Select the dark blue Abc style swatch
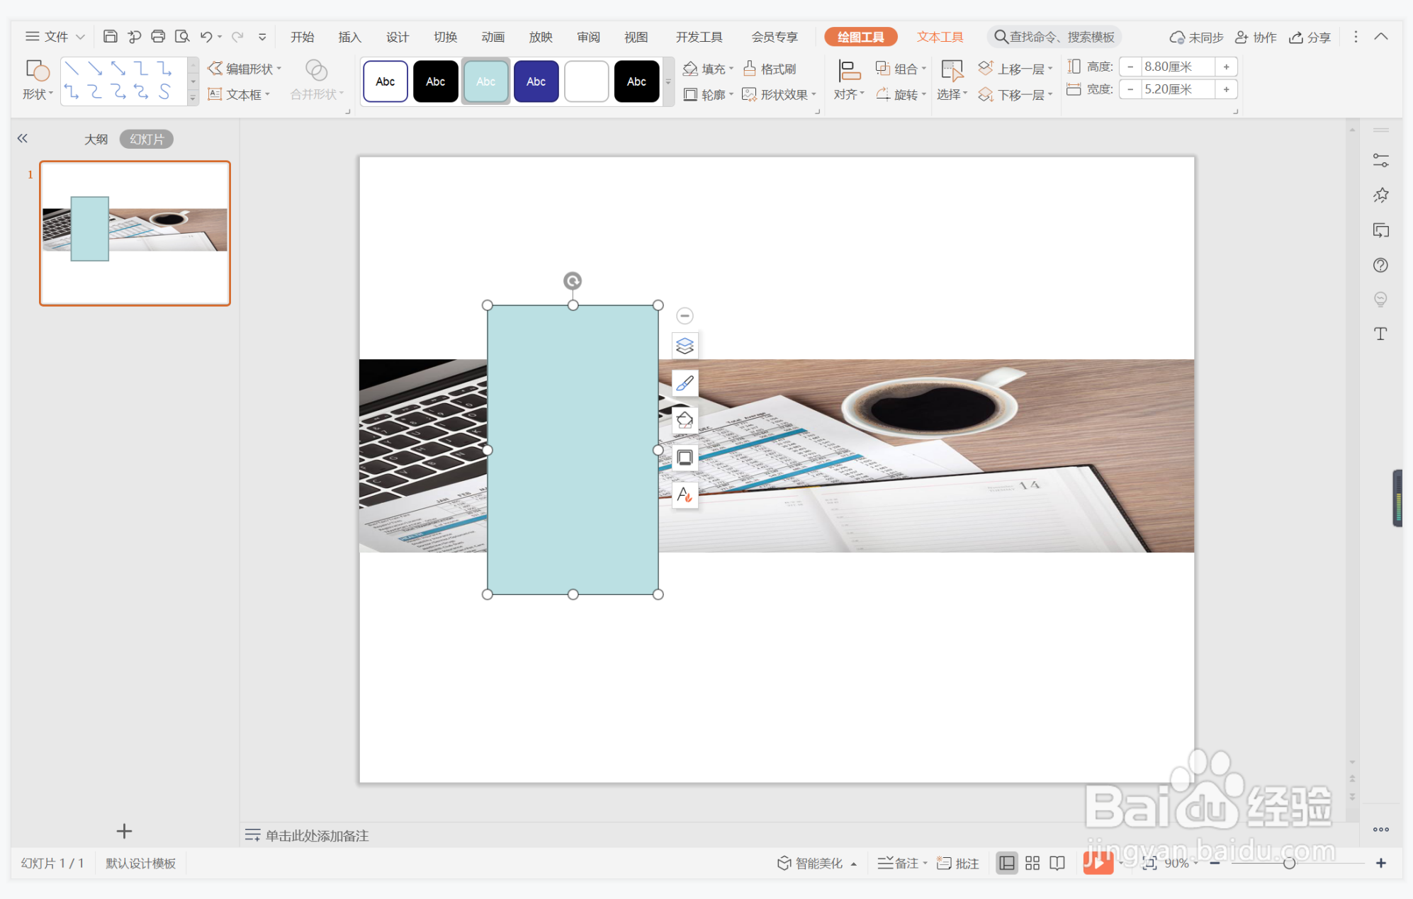The image size is (1413, 899). [536, 81]
